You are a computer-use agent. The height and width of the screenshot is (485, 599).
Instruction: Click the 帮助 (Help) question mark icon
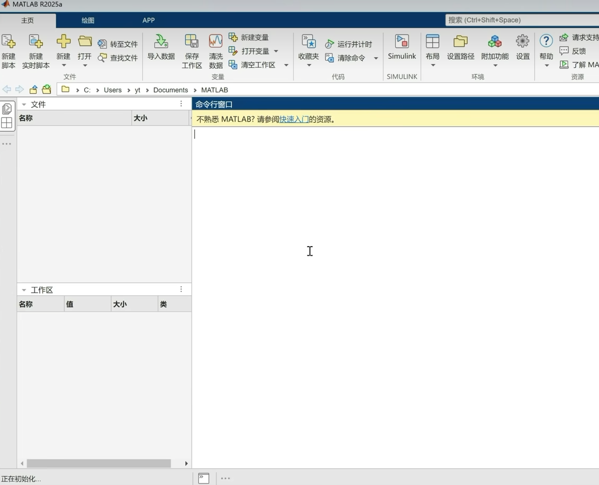tap(546, 41)
